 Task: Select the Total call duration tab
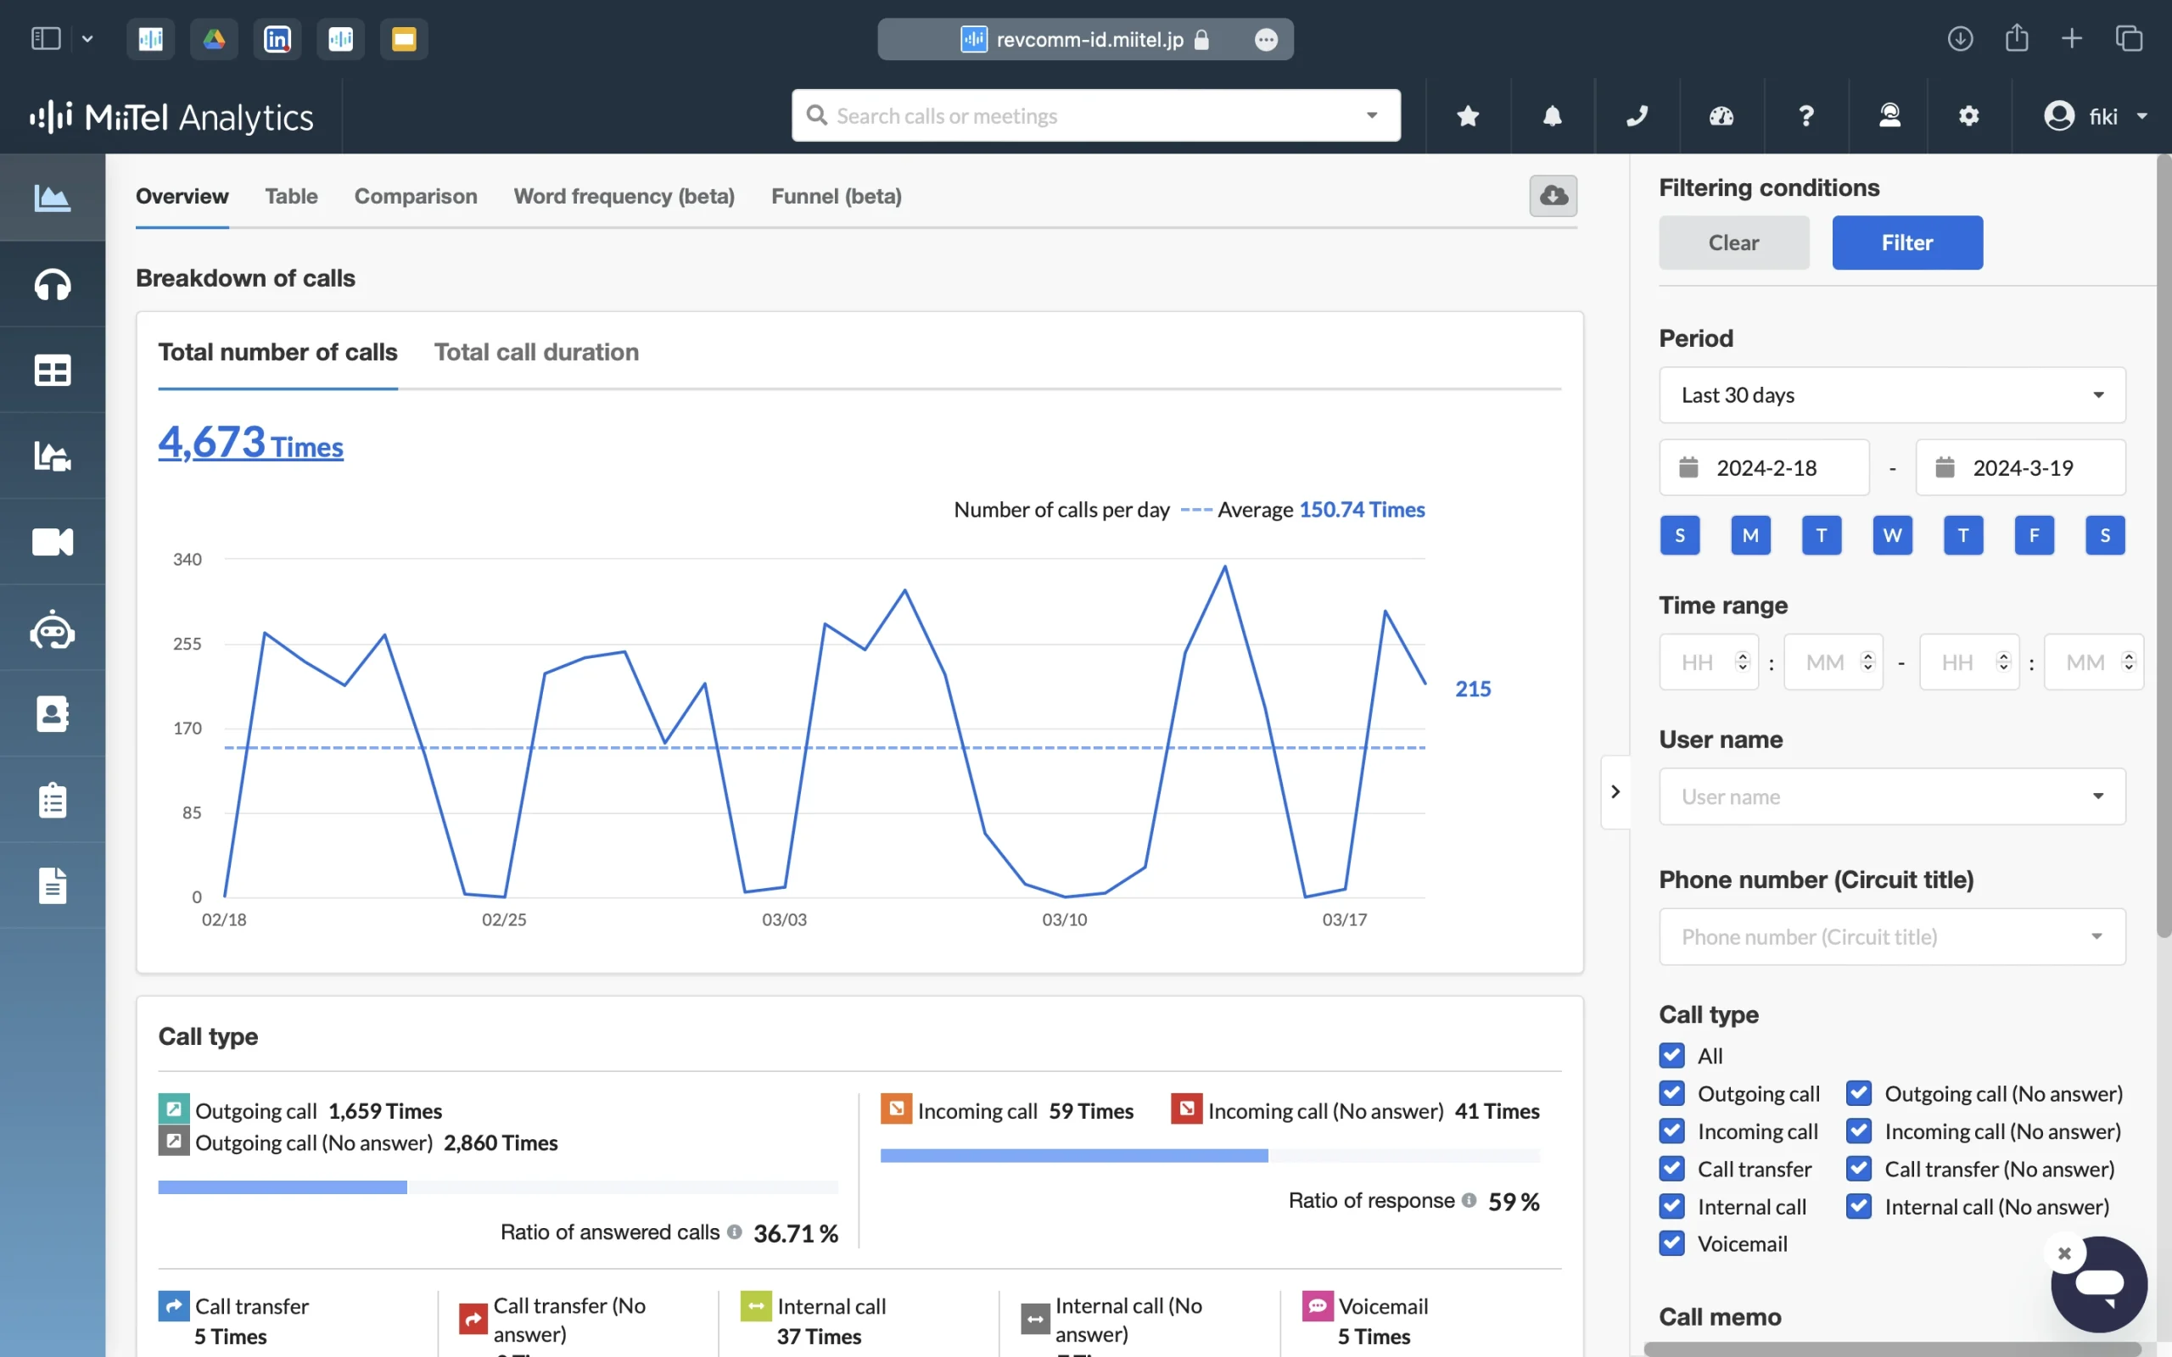pyautogui.click(x=536, y=352)
